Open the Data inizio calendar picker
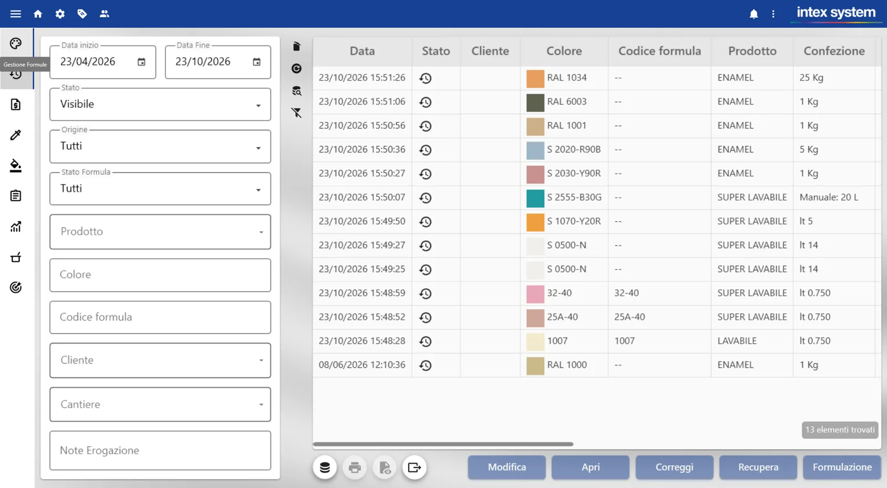Screen dimensions: 887x488 click(x=141, y=62)
